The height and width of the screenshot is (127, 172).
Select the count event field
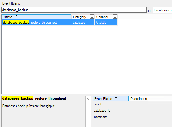97,104
